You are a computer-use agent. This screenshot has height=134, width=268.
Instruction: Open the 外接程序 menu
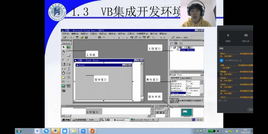click(142, 34)
